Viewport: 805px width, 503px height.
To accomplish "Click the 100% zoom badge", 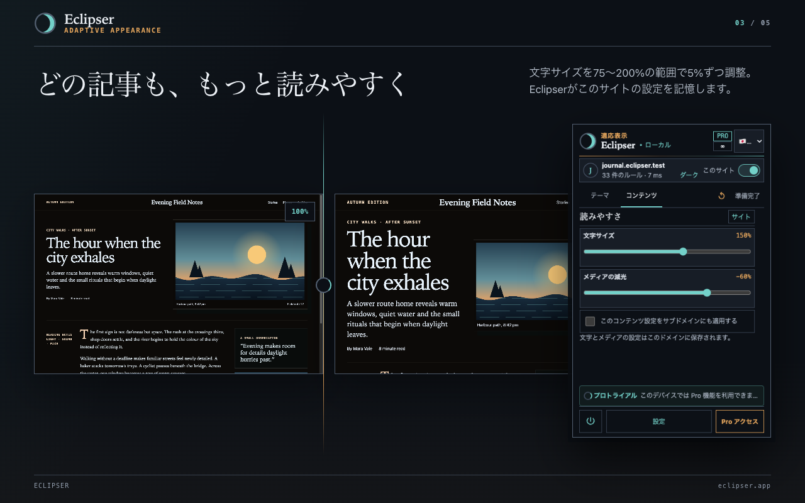I will click(x=300, y=211).
